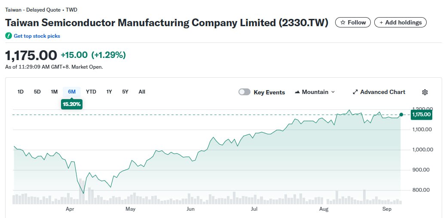This screenshot has width=446, height=218.
Task: Click the Mountain chart type icon
Action: [x=297, y=92]
